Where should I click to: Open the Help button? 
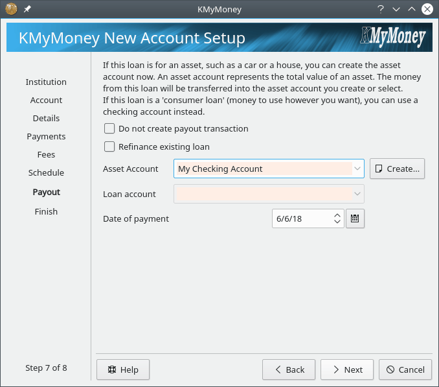pyautogui.click(x=123, y=369)
